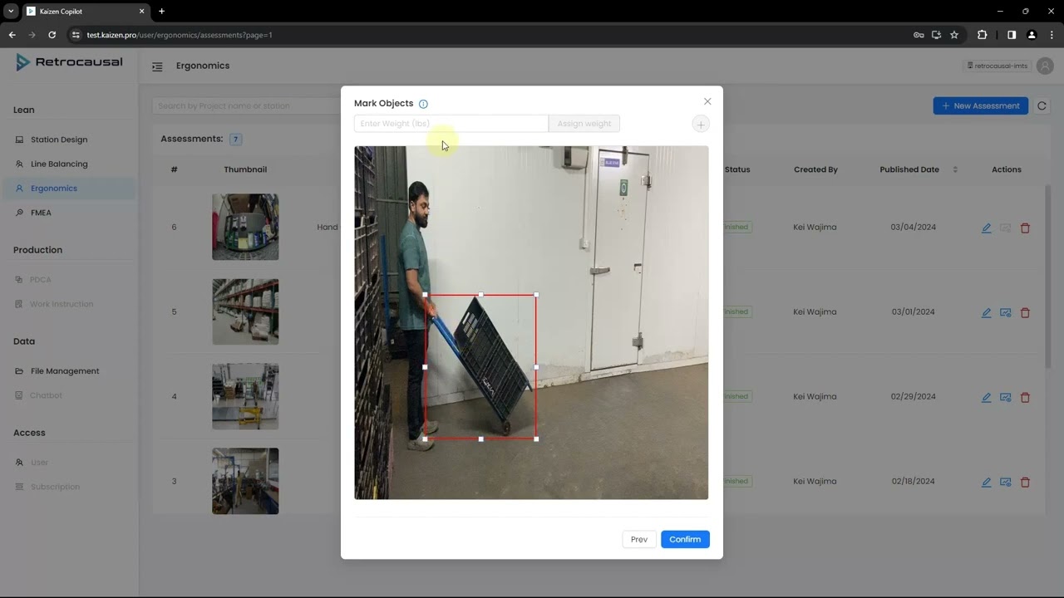The height and width of the screenshot is (598, 1064).
Task: Click the Mark Objects info icon
Action: pyautogui.click(x=423, y=104)
